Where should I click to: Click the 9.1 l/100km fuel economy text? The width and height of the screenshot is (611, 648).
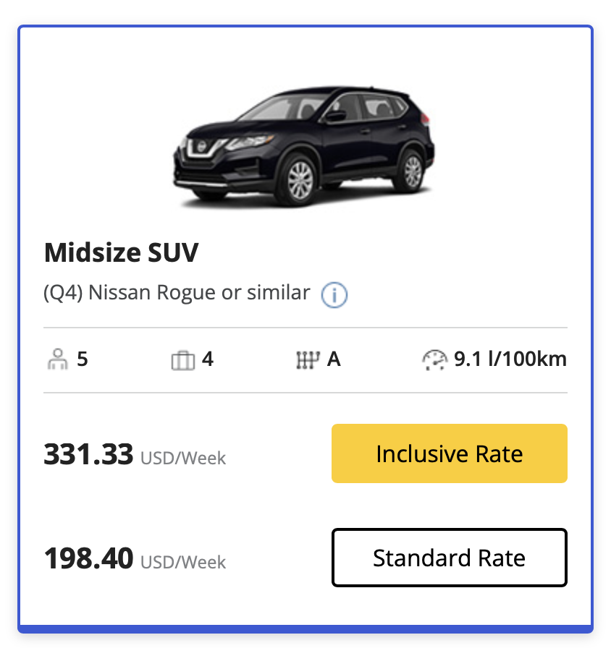pyautogui.click(x=510, y=359)
